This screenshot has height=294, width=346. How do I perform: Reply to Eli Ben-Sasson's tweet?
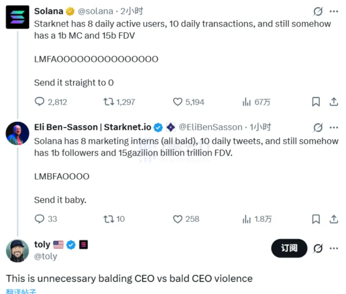click(x=40, y=219)
